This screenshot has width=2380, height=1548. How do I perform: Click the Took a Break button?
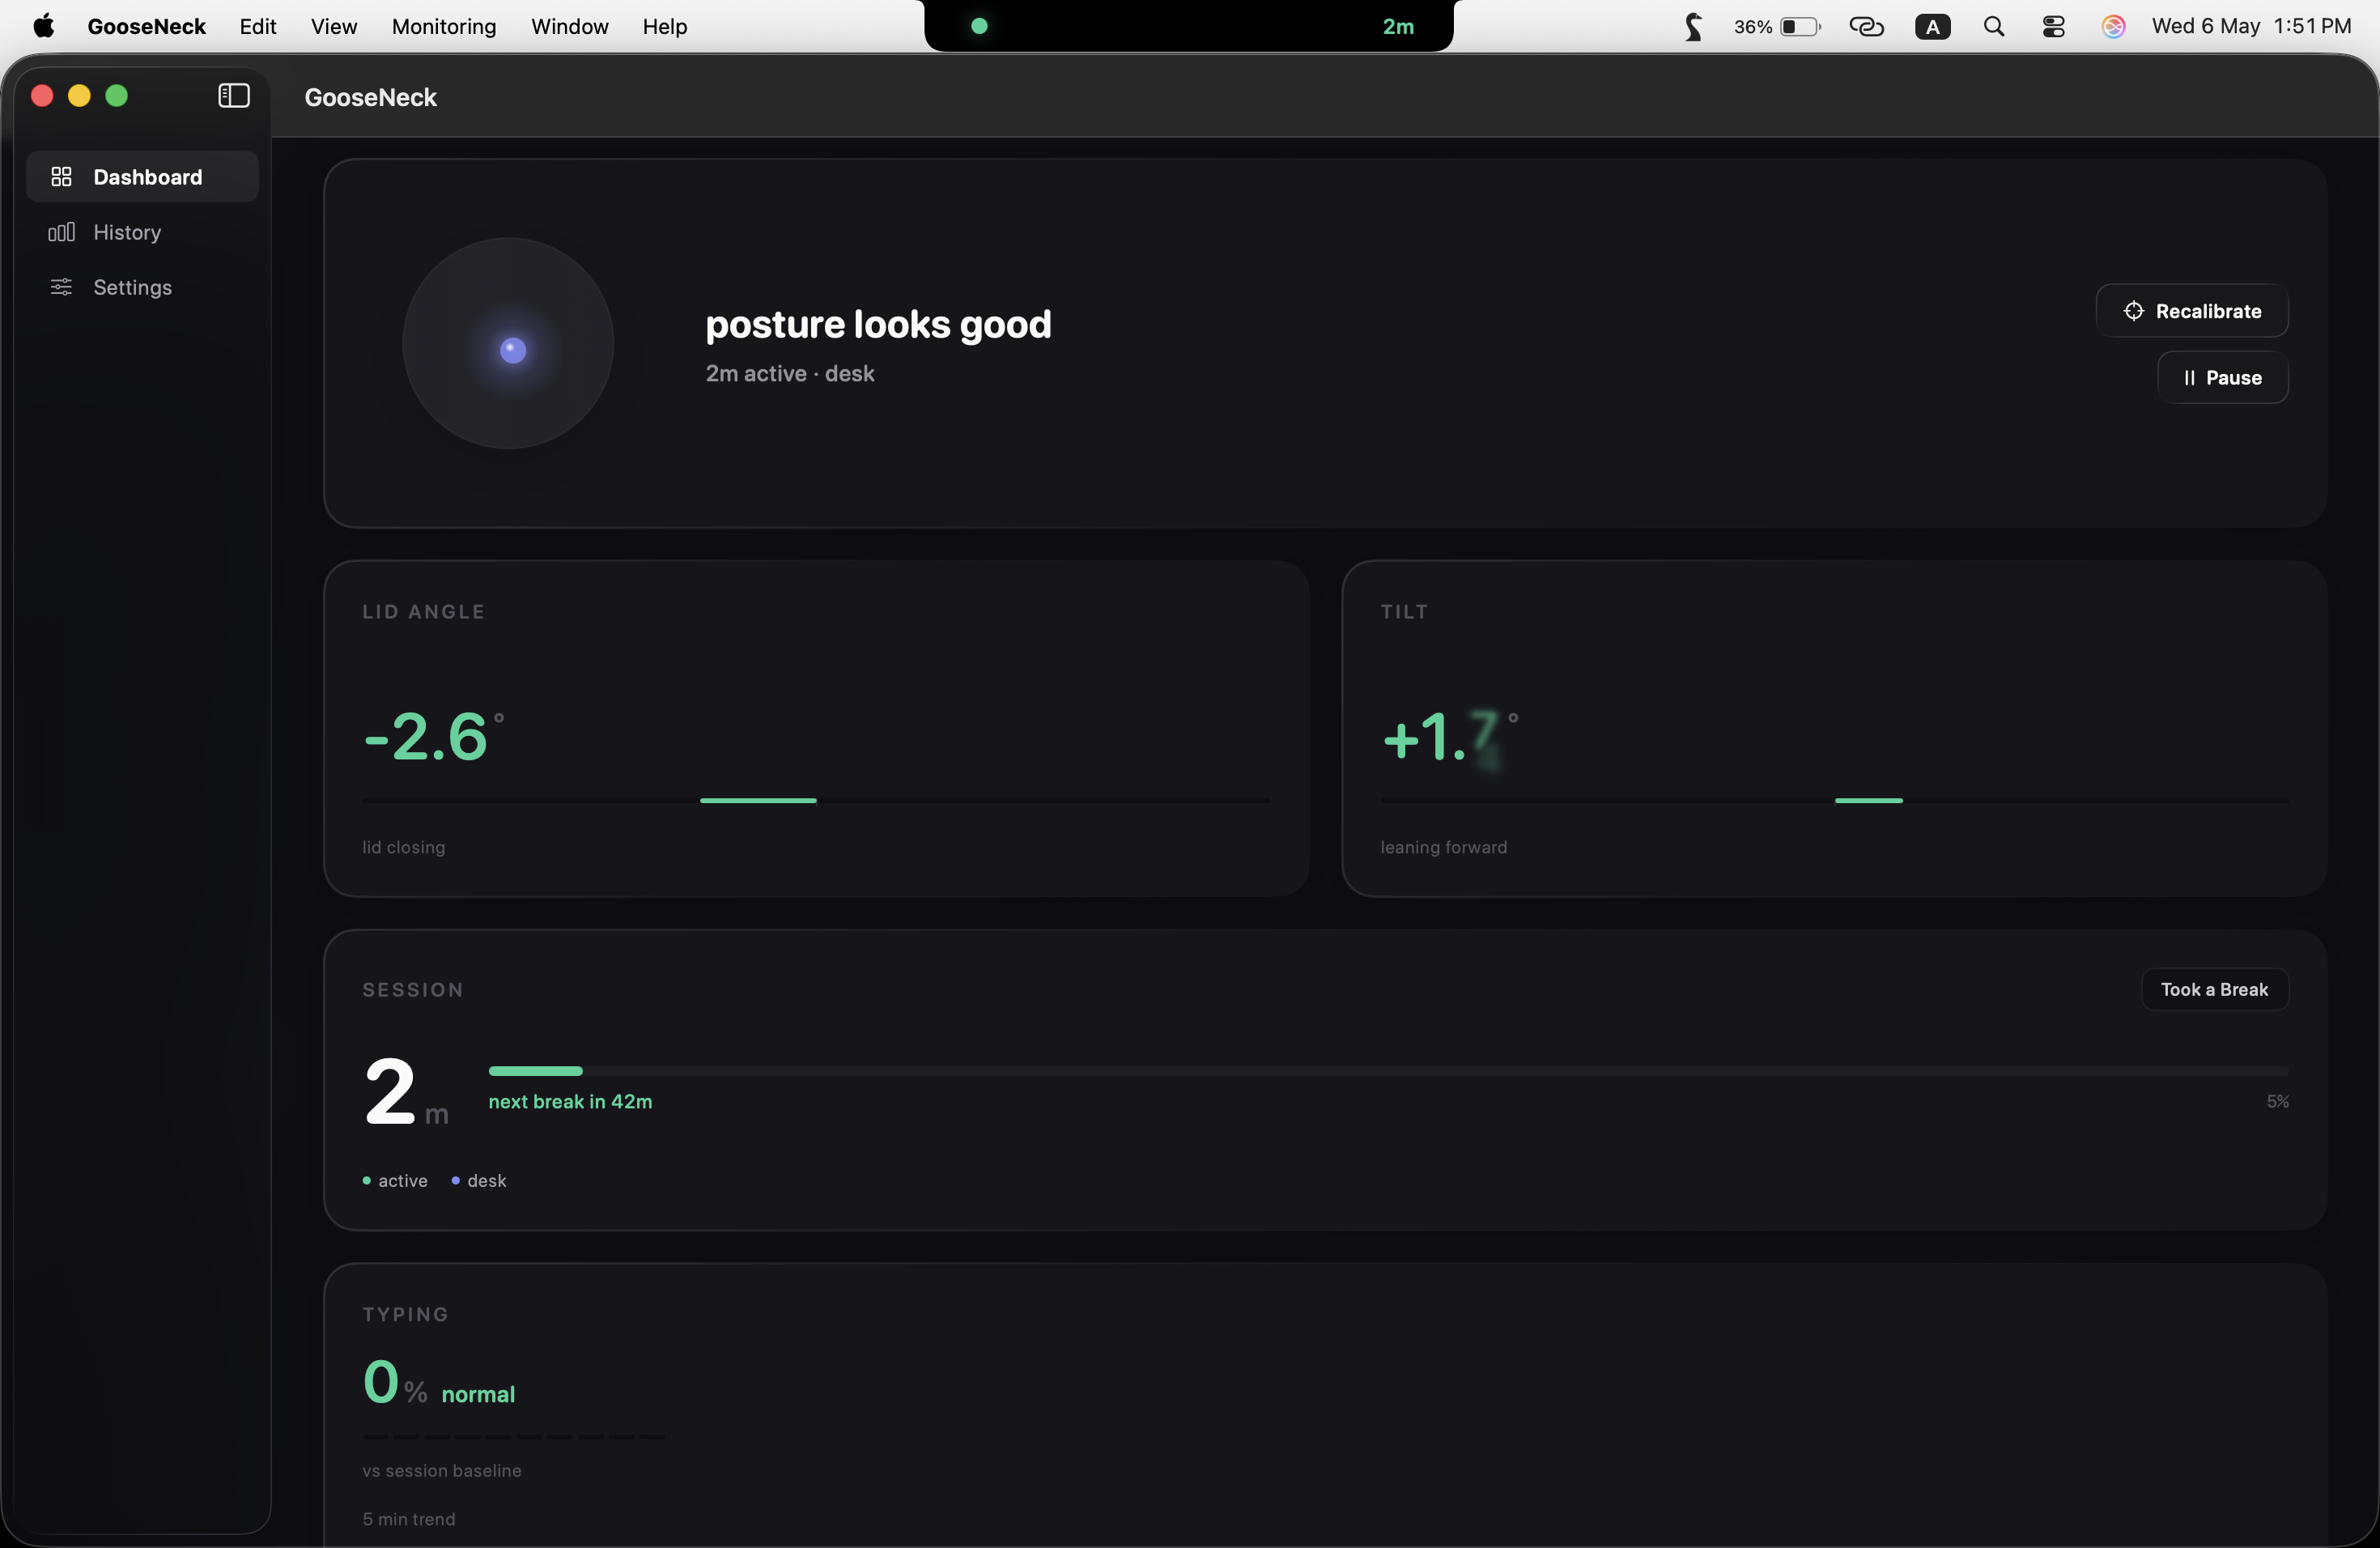[2214, 990]
